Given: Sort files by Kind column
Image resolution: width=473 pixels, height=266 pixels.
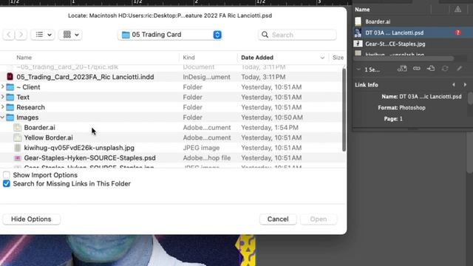Looking at the screenshot, I should point(189,58).
